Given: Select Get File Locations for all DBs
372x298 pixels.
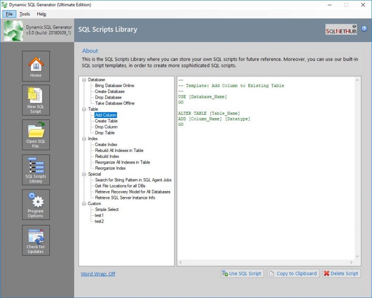Looking at the screenshot, I should pyautogui.click(x=120, y=186).
